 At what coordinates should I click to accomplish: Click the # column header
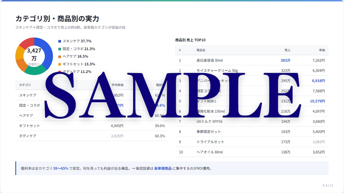pyautogui.click(x=180, y=50)
